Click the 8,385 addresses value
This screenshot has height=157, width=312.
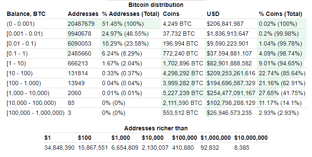tap(242, 148)
